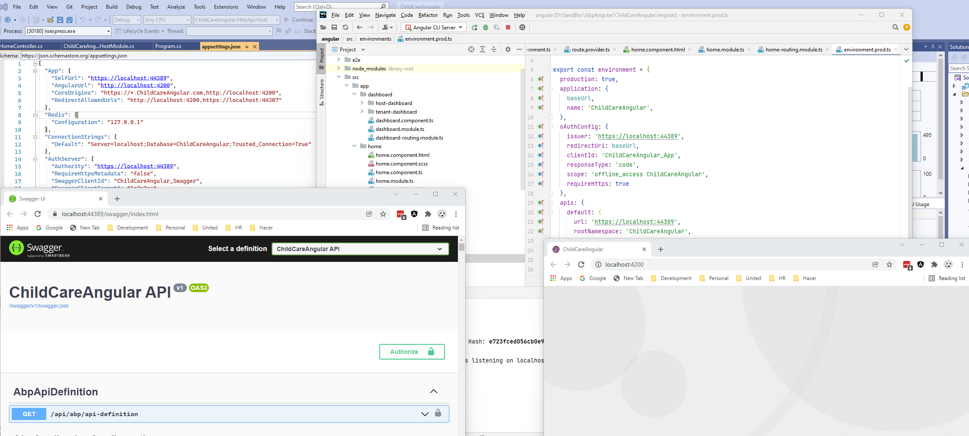Open the /swagger/v1/swagger.json link
Screen dimensions: 969x436
(39, 306)
